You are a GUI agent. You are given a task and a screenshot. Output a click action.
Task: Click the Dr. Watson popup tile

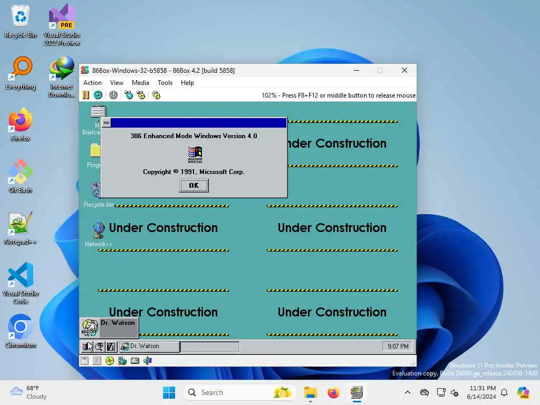pos(109,327)
